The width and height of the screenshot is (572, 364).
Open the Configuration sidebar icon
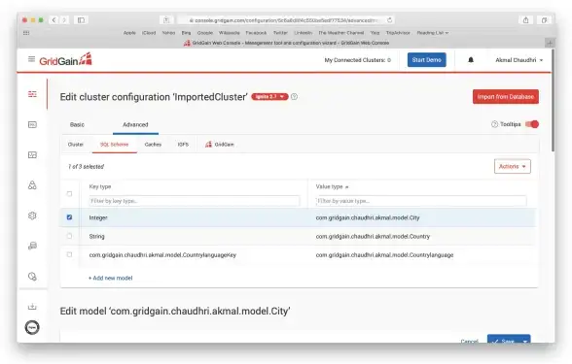(32, 94)
